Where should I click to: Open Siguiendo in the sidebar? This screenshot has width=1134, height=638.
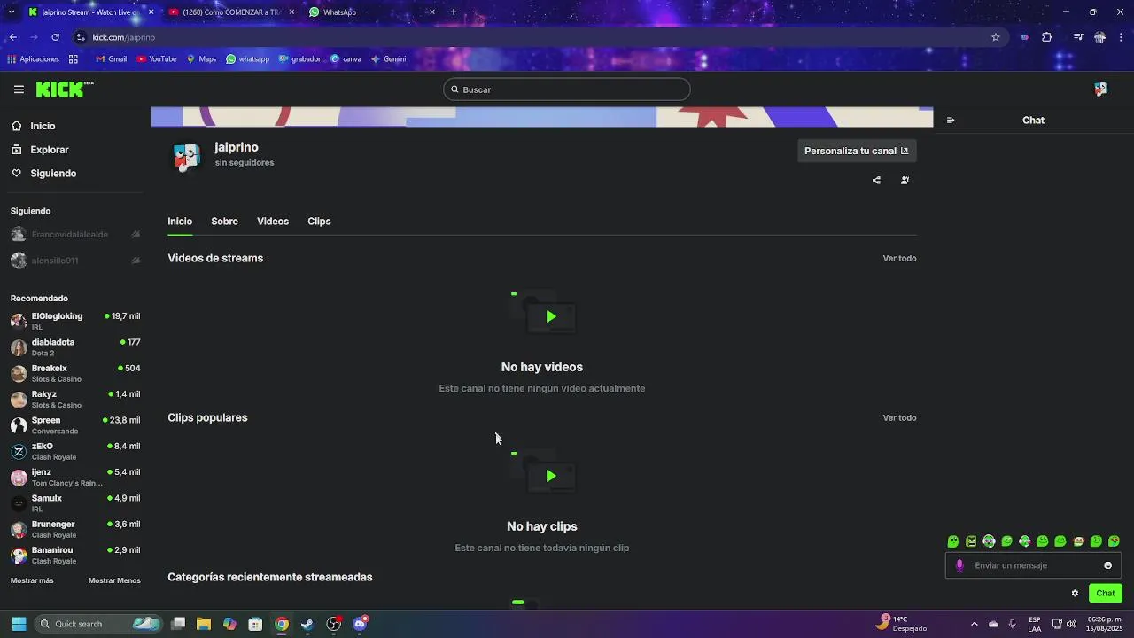pyautogui.click(x=53, y=174)
